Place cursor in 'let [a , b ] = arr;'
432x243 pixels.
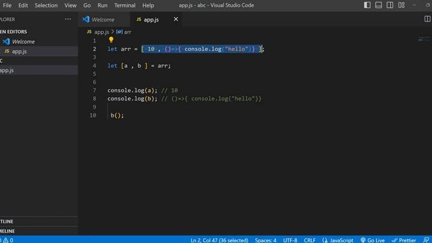point(139,65)
